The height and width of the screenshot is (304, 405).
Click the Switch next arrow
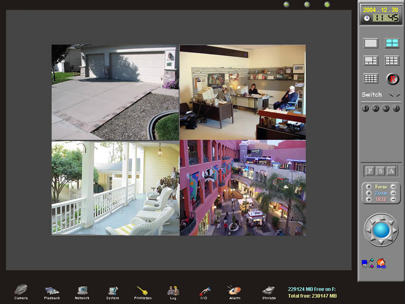[x=398, y=95]
